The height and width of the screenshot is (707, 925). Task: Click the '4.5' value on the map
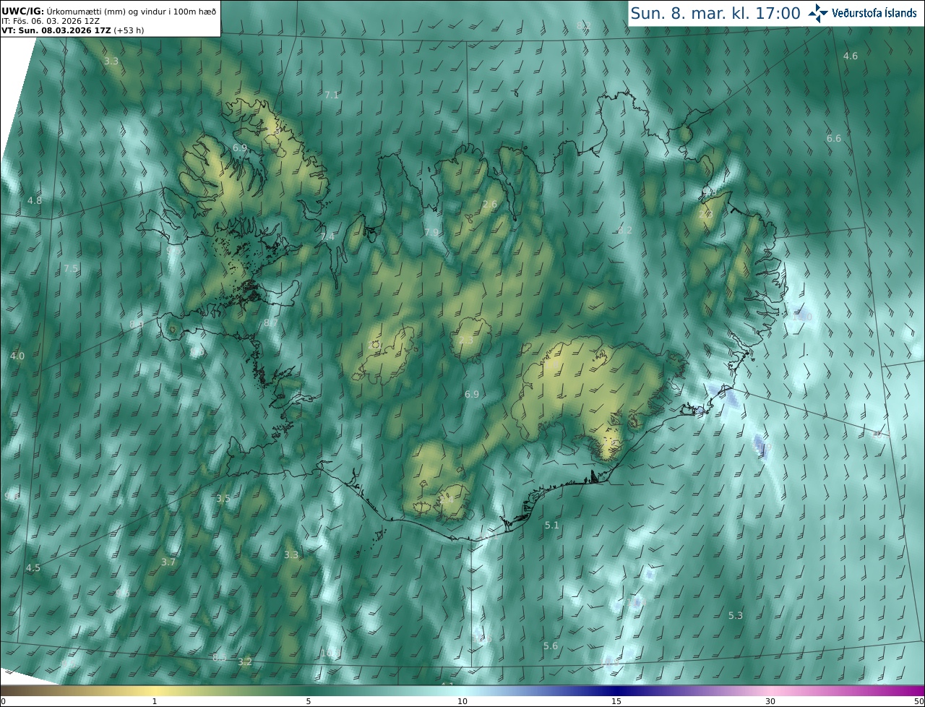33,567
